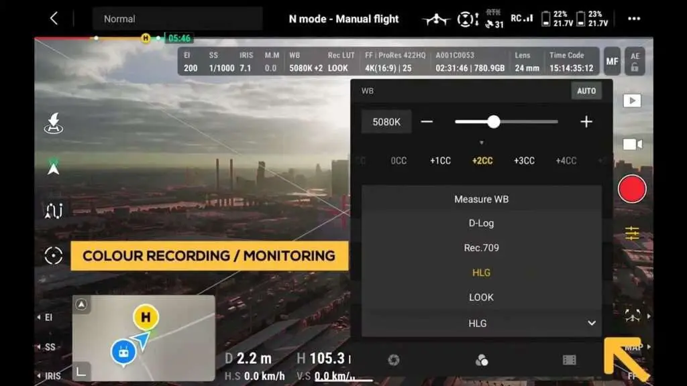Increase white balance with plus button

point(586,122)
